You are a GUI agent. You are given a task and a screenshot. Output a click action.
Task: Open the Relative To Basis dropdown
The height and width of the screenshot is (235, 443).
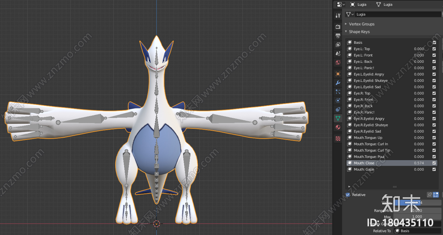[x=417, y=231]
